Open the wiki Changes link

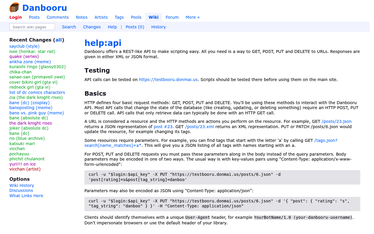click(x=92, y=27)
